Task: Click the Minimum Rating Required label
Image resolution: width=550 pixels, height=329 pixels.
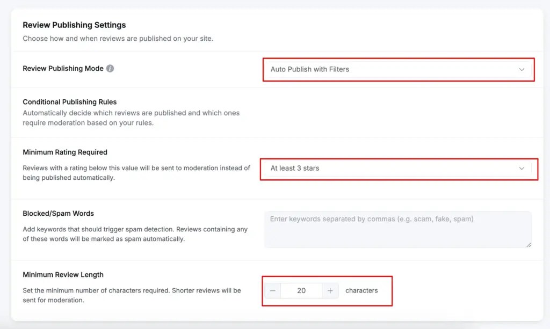Action: point(65,152)
